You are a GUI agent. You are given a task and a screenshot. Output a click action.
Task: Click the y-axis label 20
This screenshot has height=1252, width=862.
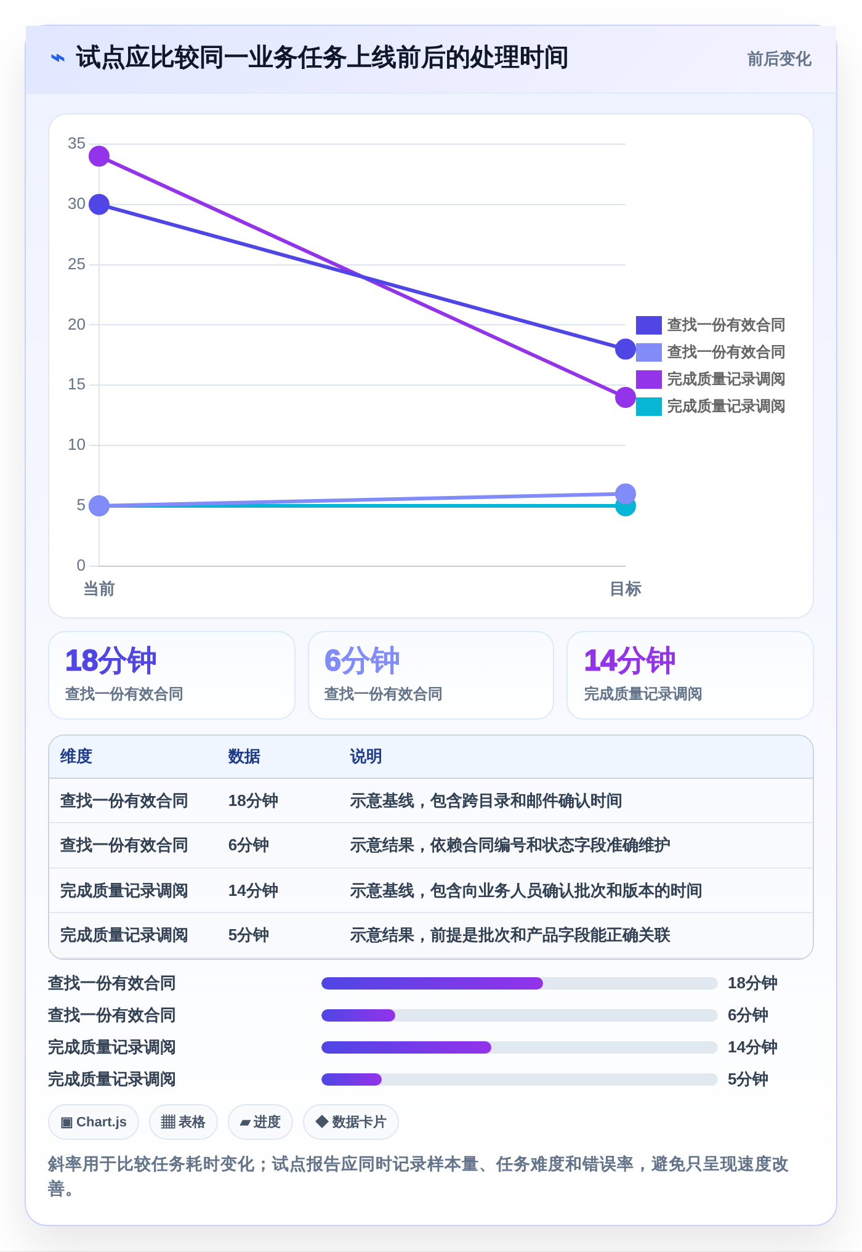[x=77, y=324]
